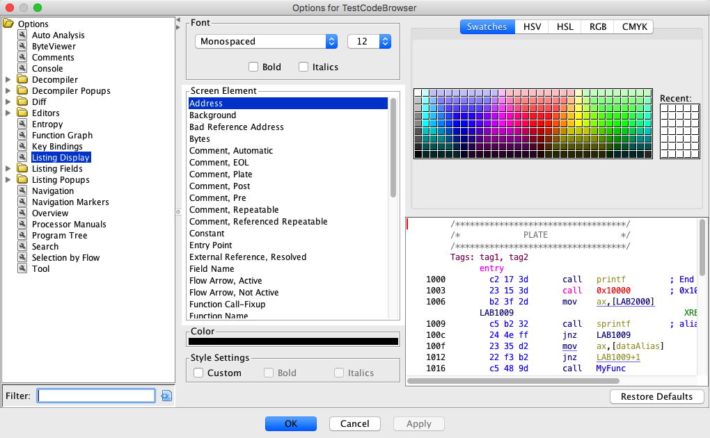Click the ByteViewer options page icon

(23, 47)
